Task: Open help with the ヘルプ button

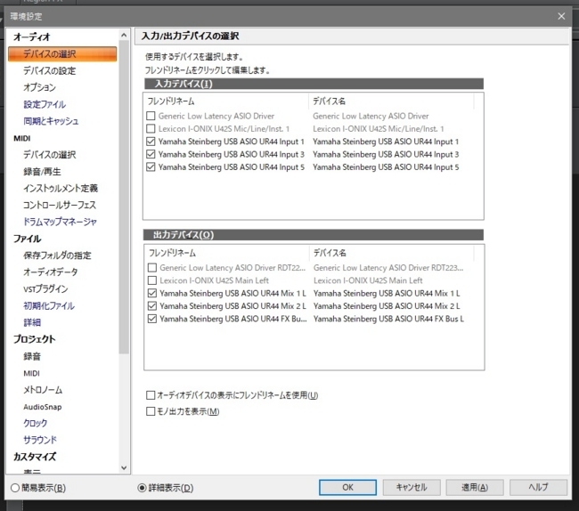Action: [x=538, y=487]
